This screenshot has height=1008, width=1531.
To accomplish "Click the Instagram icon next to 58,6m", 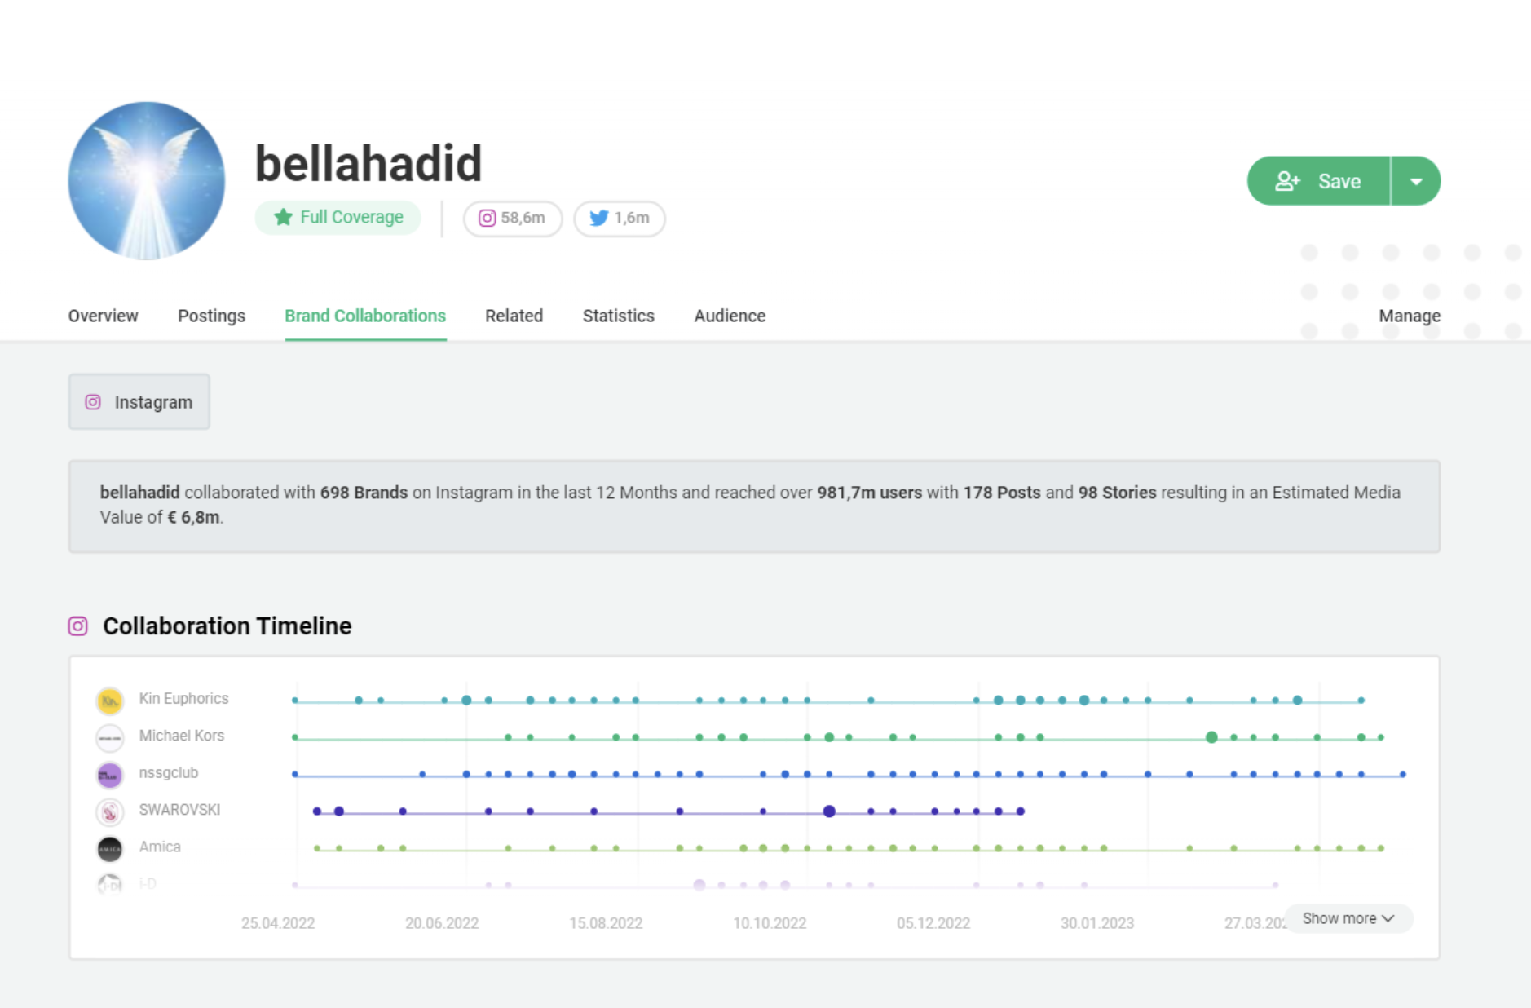I will [x=487, y=218].
